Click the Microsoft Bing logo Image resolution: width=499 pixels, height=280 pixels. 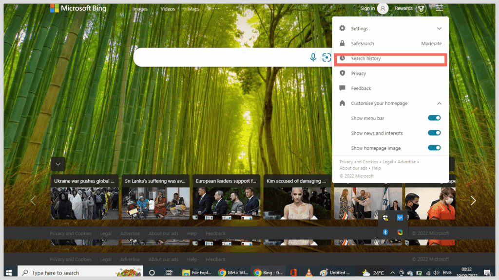(x=78, y=8)
